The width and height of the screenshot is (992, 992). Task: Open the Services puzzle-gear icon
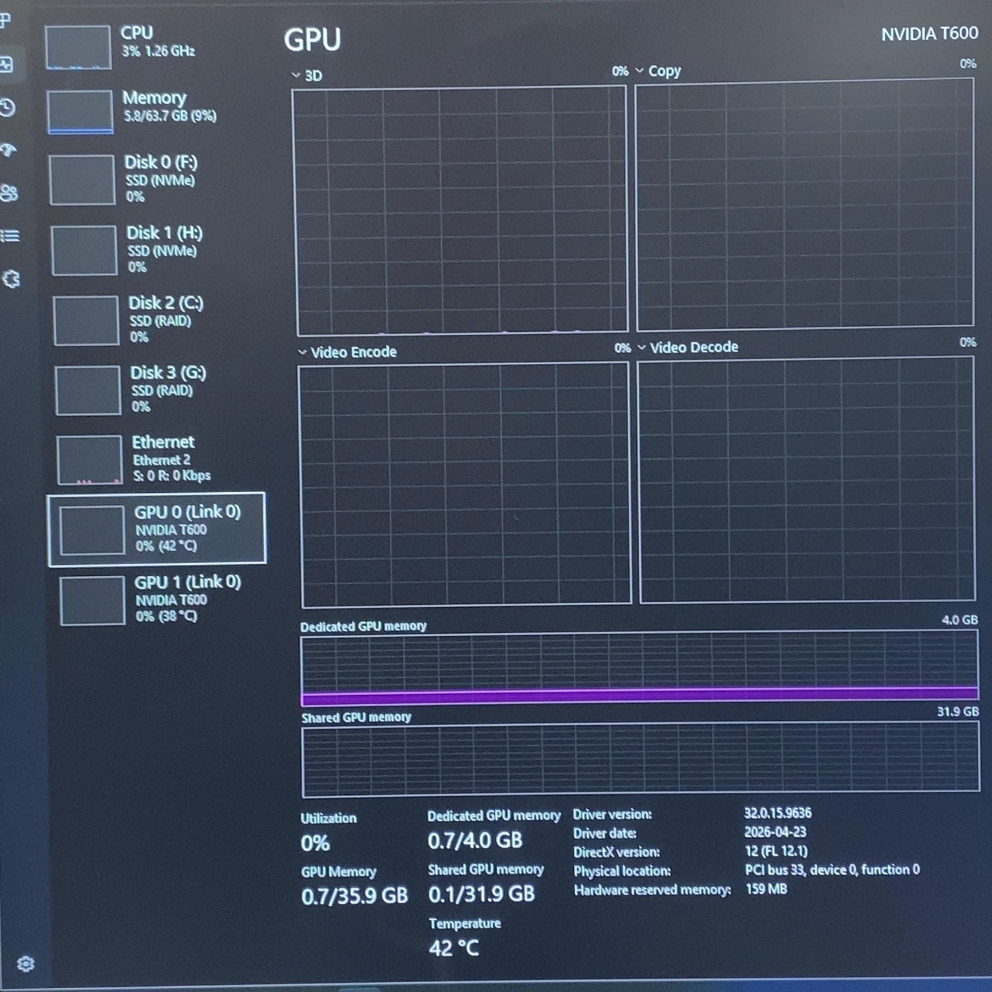[x=11, y=278]
